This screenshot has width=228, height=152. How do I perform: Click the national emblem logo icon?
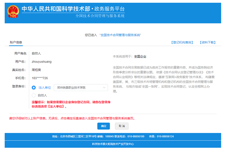click(x=13, y=11)
